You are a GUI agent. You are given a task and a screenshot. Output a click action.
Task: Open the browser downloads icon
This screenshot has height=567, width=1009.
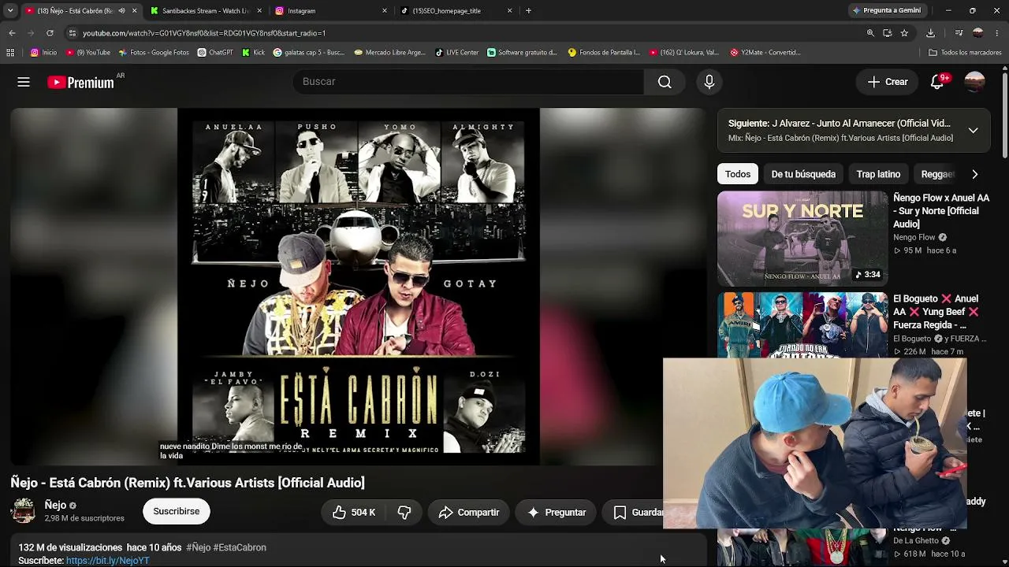pyautogui.click(x=930, y=33)
